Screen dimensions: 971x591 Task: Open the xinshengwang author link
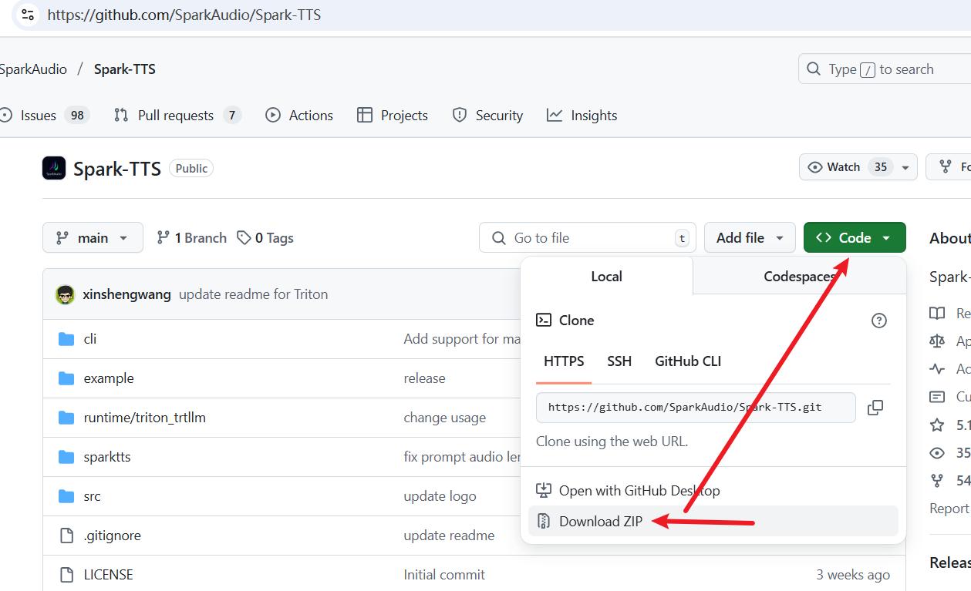click(x=127, y=294)
